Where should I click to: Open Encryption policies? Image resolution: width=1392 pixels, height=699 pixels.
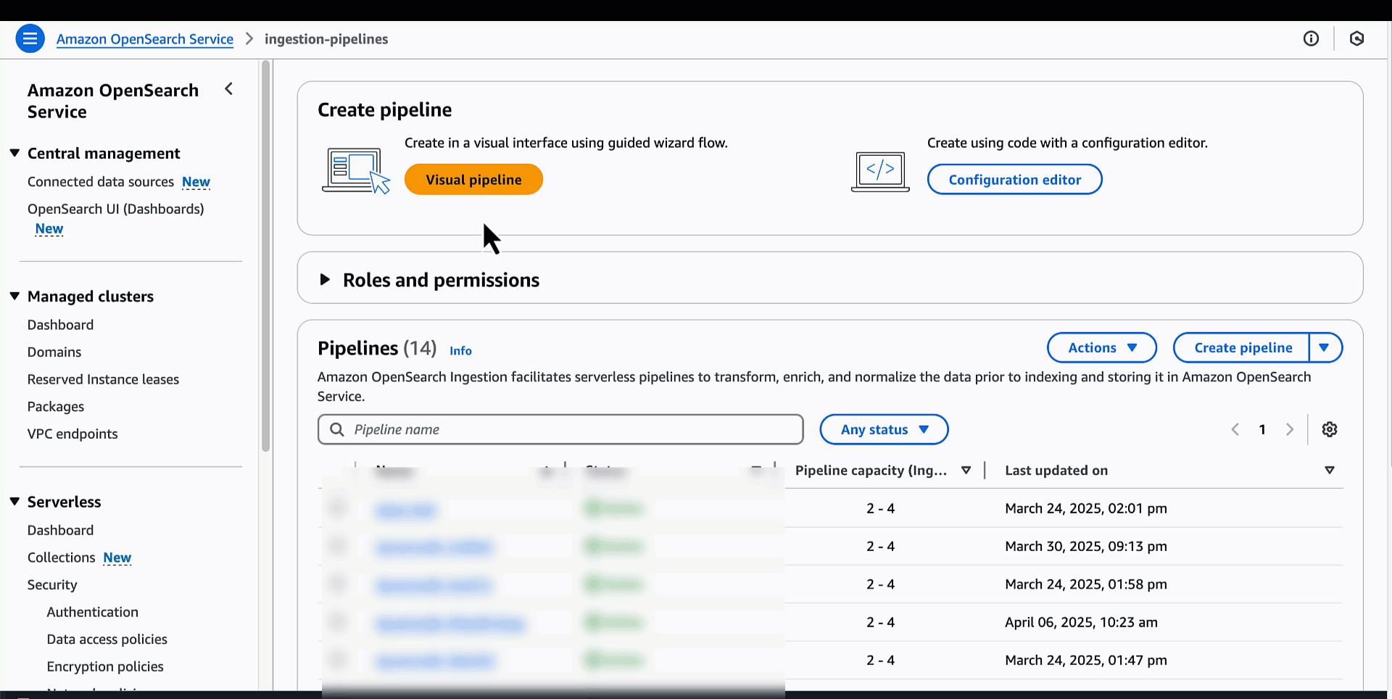click(105, 666)
